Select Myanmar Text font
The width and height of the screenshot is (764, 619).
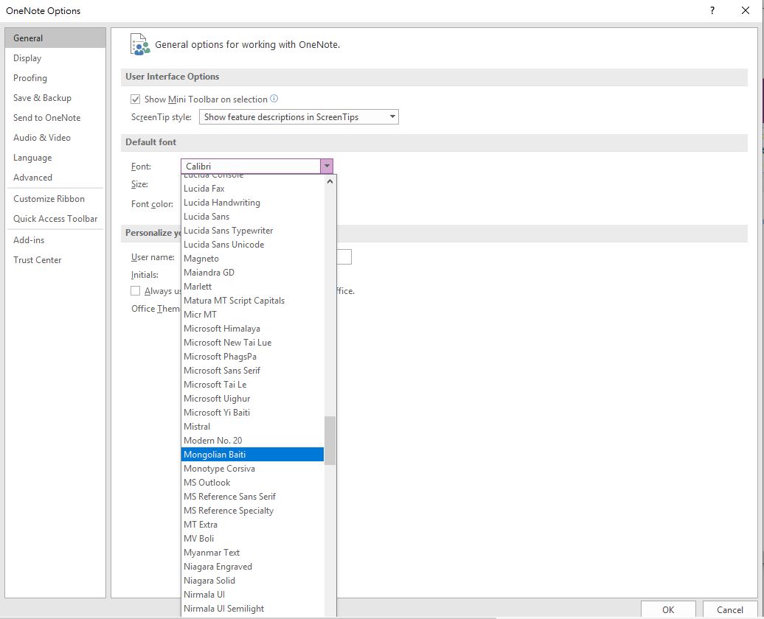pyautogui.click(x=252, y=553)
